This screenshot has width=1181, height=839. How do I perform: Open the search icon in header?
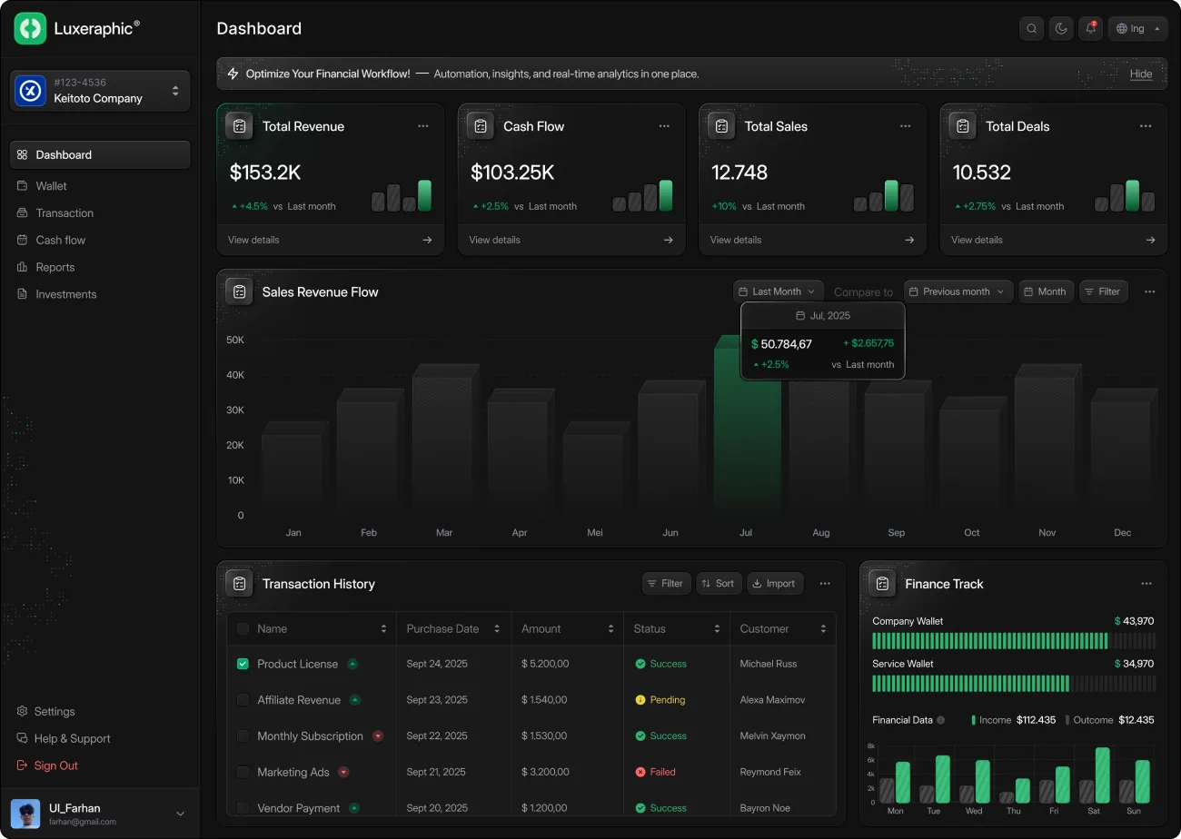[x=1032, y=28]
